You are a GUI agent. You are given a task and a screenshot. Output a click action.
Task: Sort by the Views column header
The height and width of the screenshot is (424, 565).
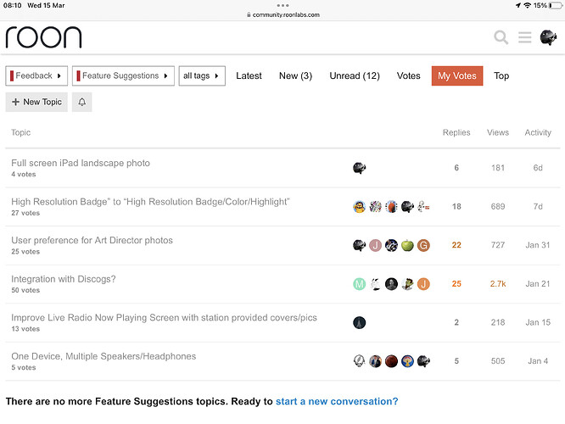[498, 132]
